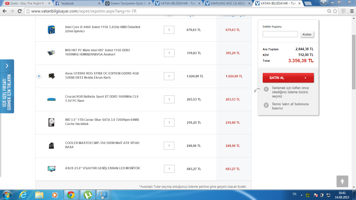This screenshot has height=200, width=356.
Task: Click the Control Panel taskbar icon
Action: tap(103, 195)
